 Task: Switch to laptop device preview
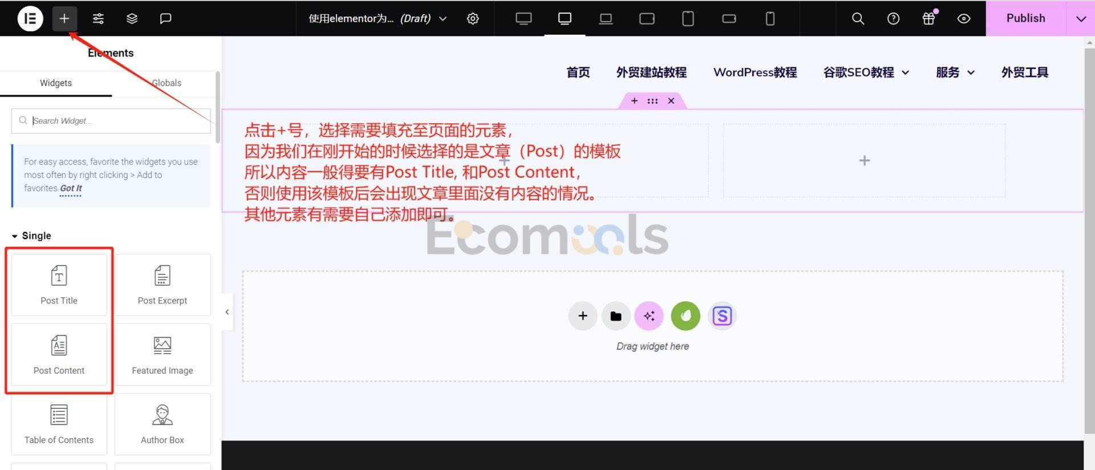coord(606,18)
